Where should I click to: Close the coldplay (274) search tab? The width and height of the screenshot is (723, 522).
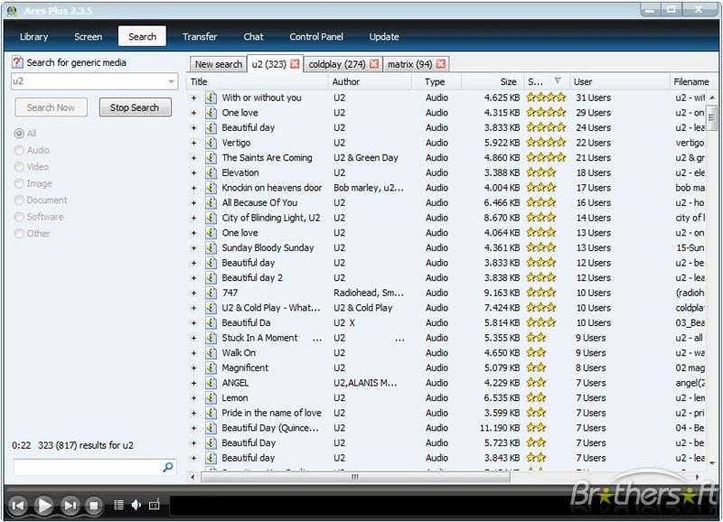pos(373,64)
